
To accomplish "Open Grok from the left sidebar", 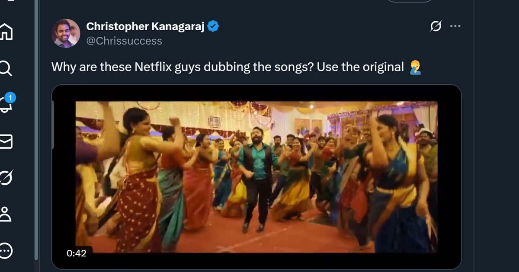I will point(6,177).
